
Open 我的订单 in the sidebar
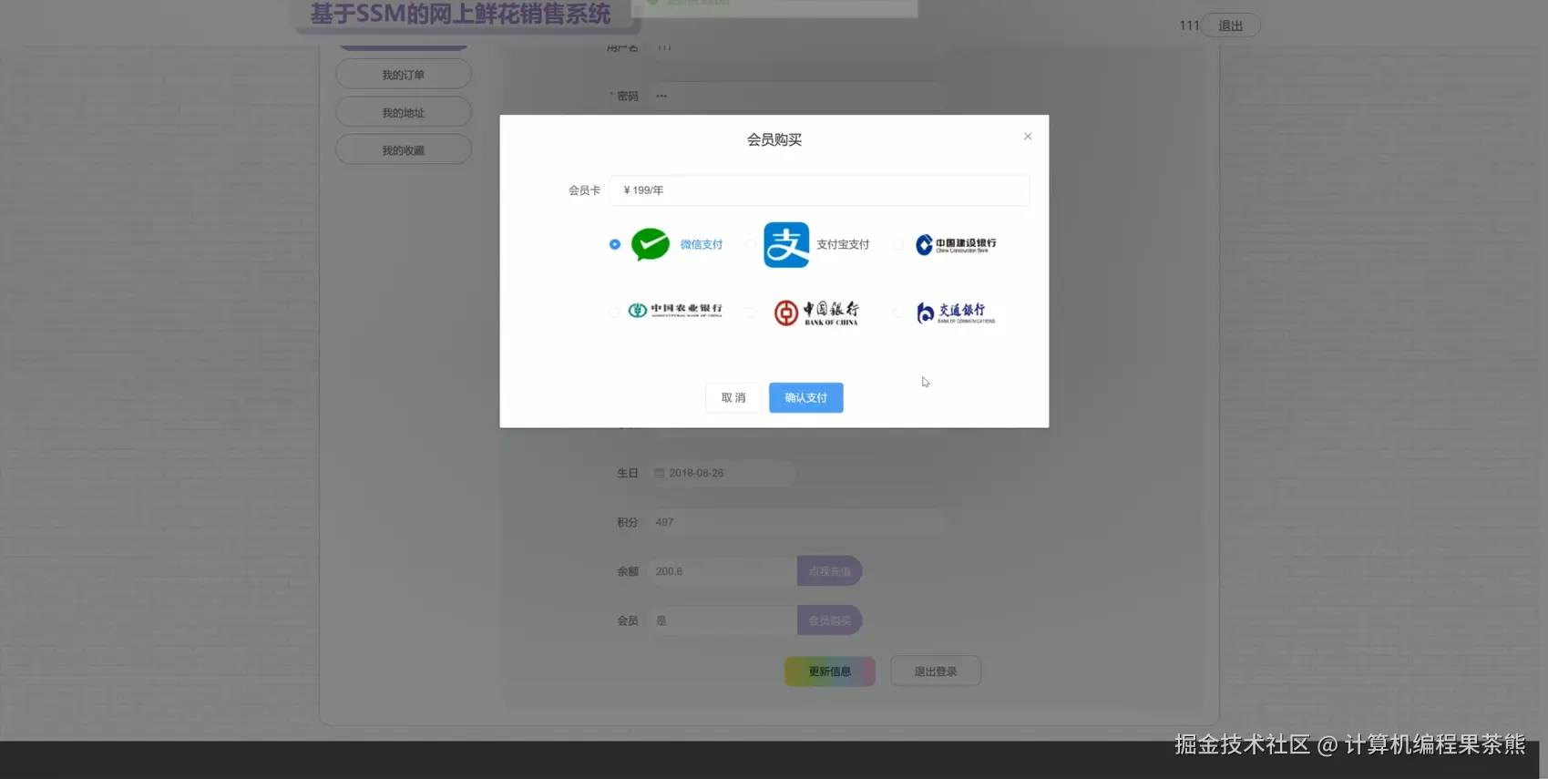(404, 75)
